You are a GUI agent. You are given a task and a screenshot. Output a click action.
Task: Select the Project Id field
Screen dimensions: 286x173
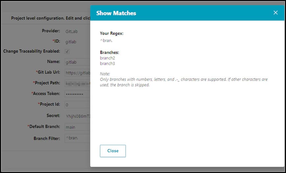[x=77, y=105]
